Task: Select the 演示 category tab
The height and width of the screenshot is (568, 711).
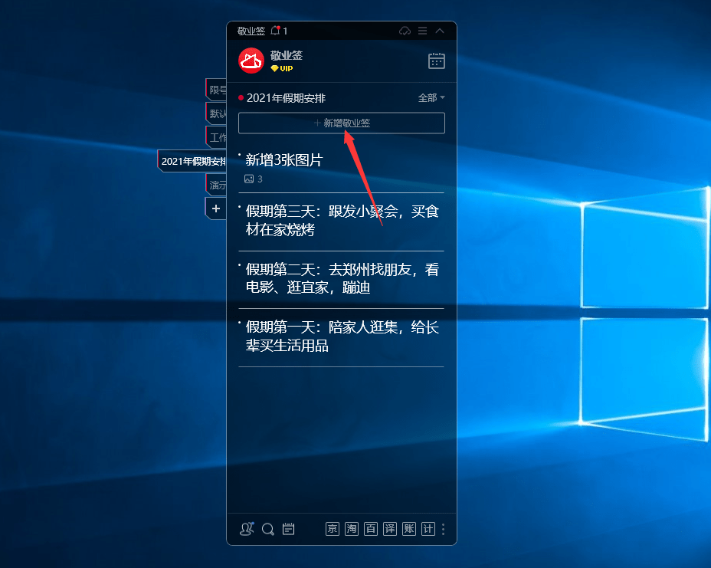Action: point(217,185)
